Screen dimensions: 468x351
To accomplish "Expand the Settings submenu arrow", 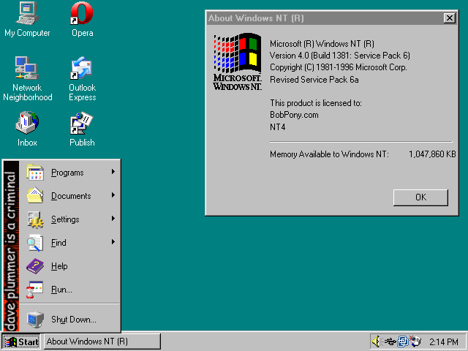I will click(x=113, y=219).
